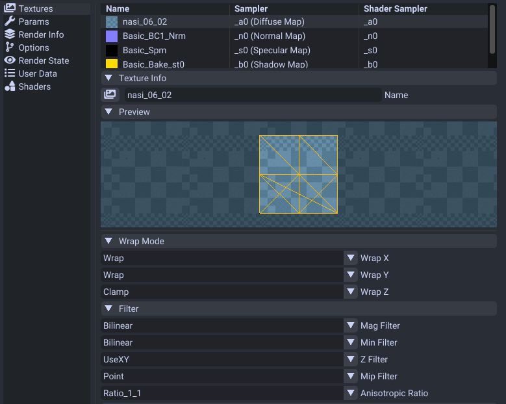The image size is (506, 404).
Task: Select the Basic_Bake_st0 texture row
Action: point(294,64)
